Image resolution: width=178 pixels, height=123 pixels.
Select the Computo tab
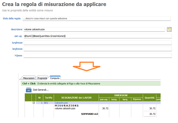click(55, 78)
